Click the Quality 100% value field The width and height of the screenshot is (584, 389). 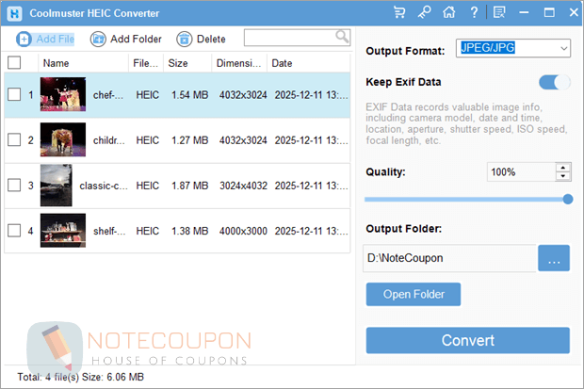point(521,172)
